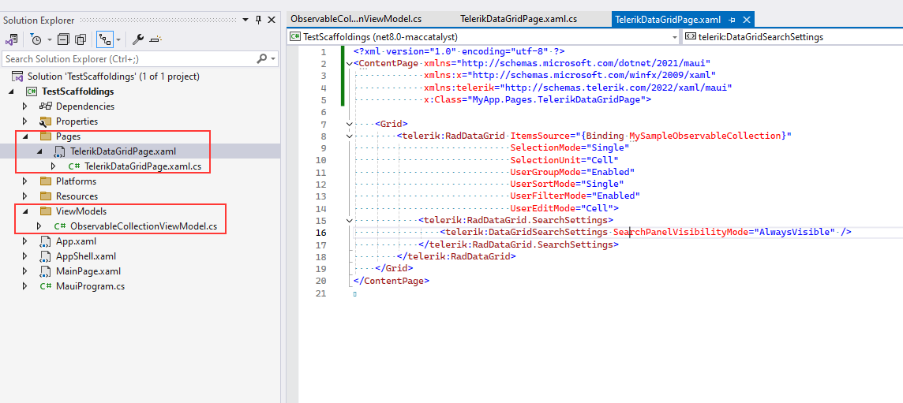Open file nesting options dropdown arrow
903x403 pixels.
[x=118, y=39]
